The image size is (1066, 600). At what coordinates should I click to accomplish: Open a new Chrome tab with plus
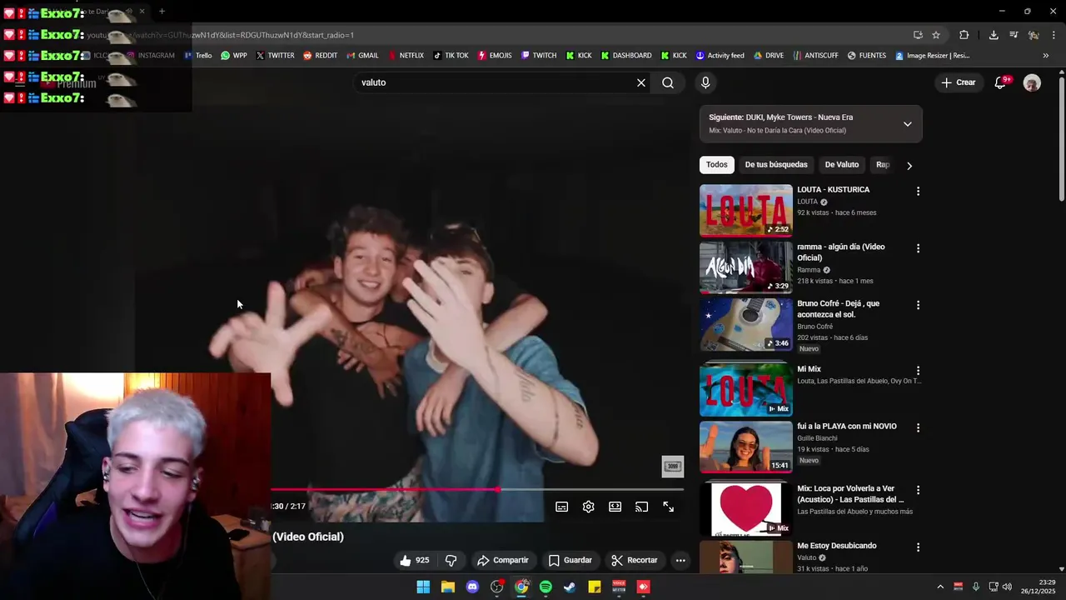[162, 12]
